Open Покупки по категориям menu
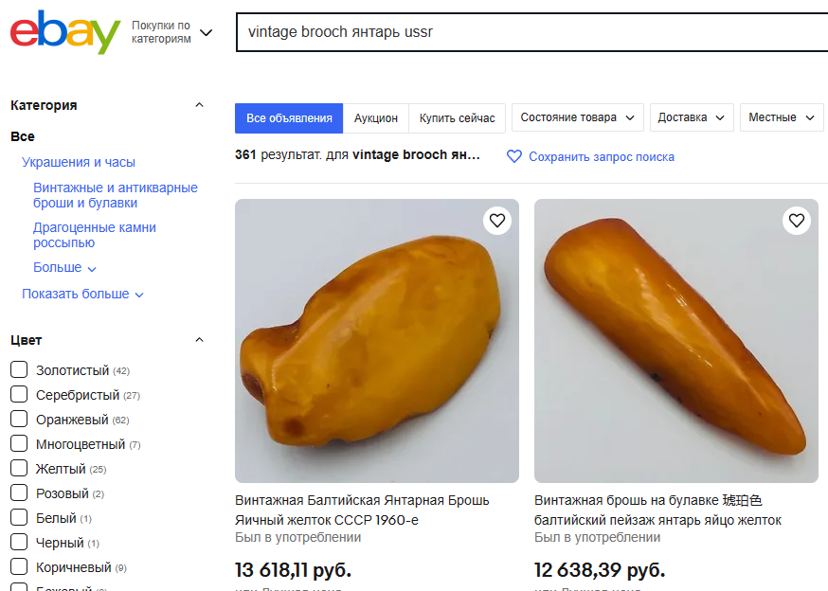828x591 pixels. pos(171,32)
